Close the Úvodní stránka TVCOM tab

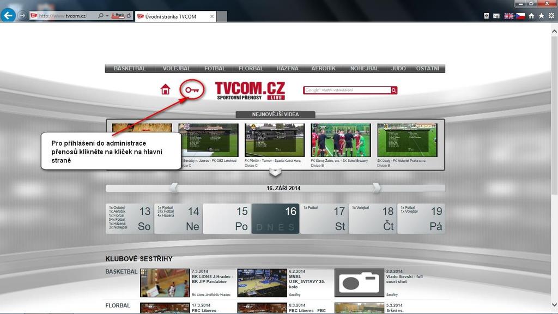(x=212, y=16)
